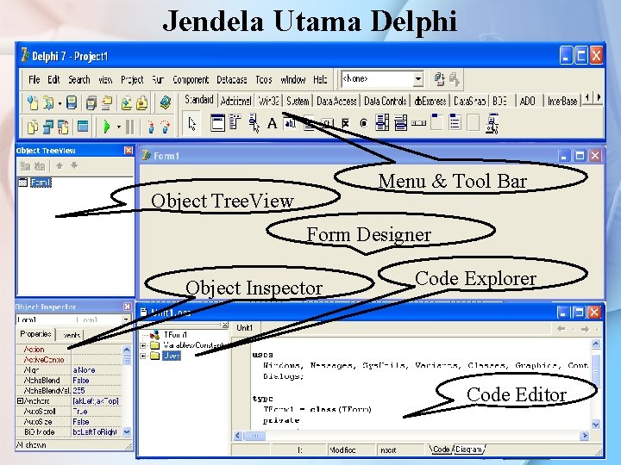Click the BiDiMode bdLeftToRight value
The width and height of the screenshot is (621, 465).
point(97,431)
